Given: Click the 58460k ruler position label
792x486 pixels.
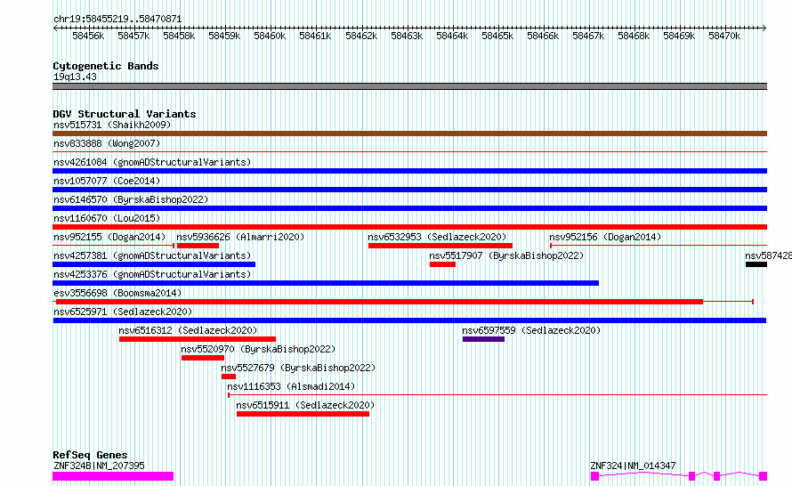Looking at the screenshot, I should coord(270,36).
